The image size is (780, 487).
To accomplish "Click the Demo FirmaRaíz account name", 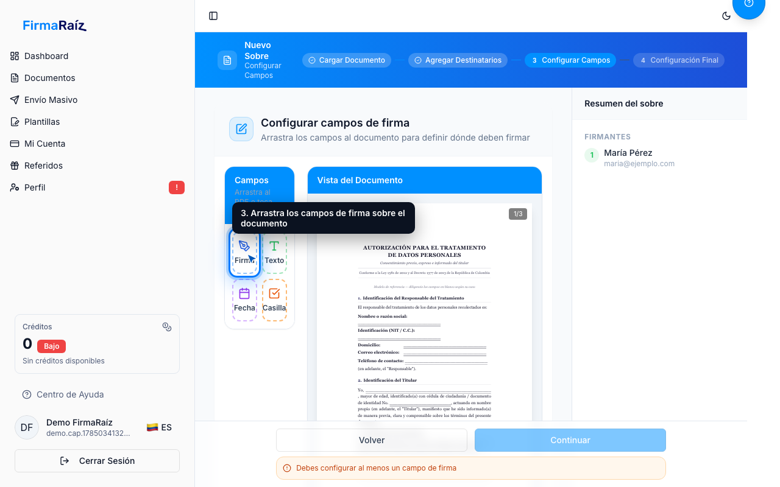I will pyautogui.click(x=79, y=422).
